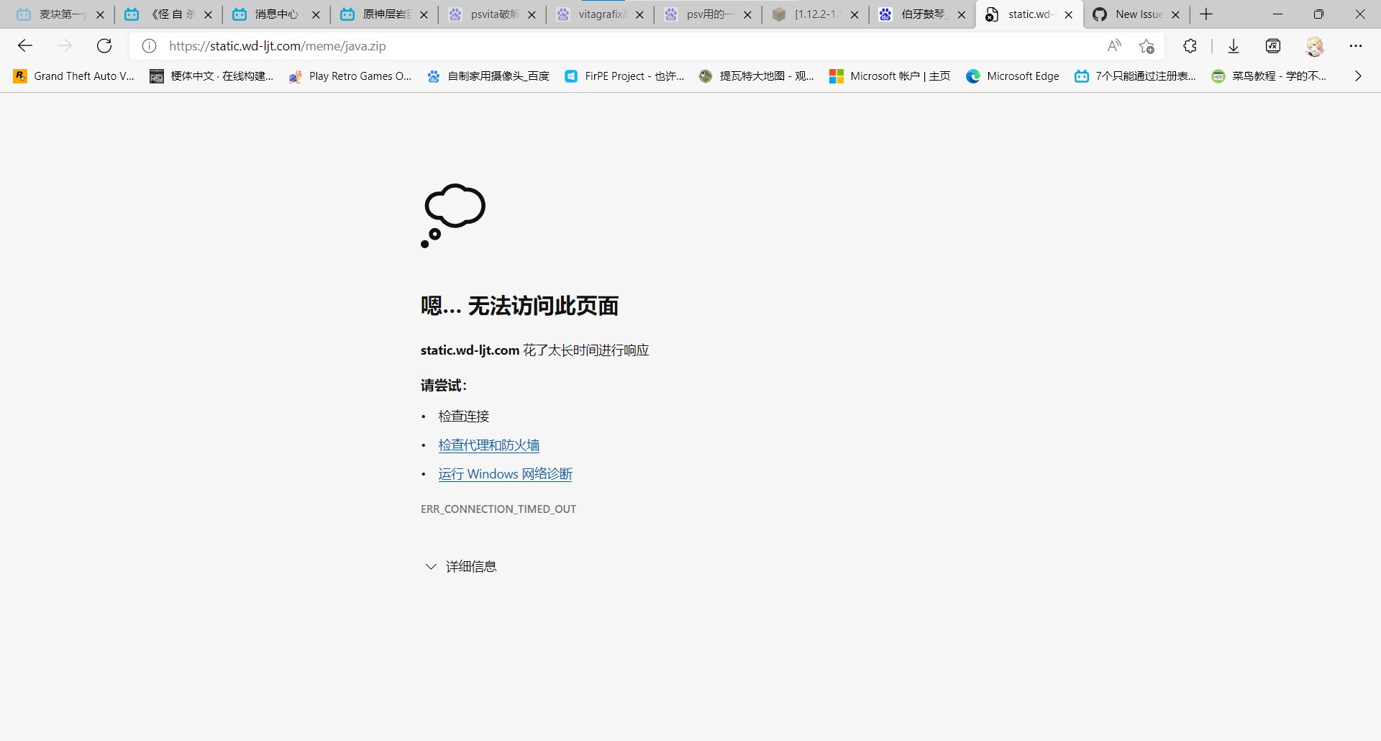Switch to the New Issue GitHub tab
The image size is (1381, 741).
coord(1135,14)
